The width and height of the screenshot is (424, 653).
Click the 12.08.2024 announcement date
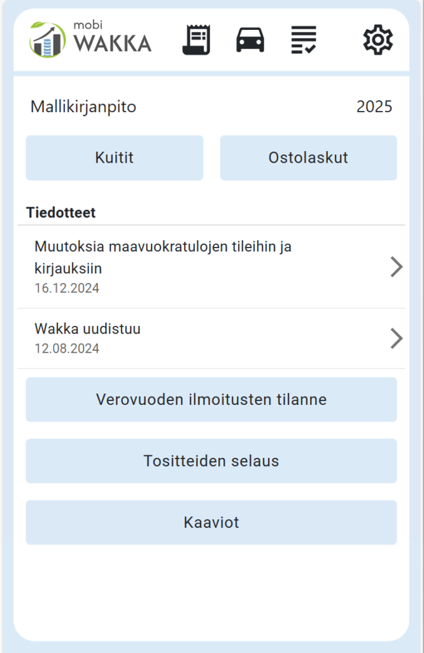click(x=67, y=349)
